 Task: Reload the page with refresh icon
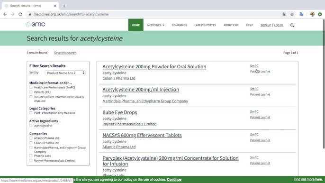[x=20, y=14]
